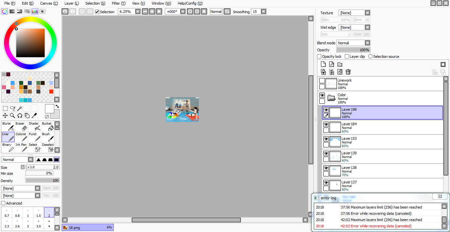Open the zoom percentage dropdown

(x=138, y=12)
